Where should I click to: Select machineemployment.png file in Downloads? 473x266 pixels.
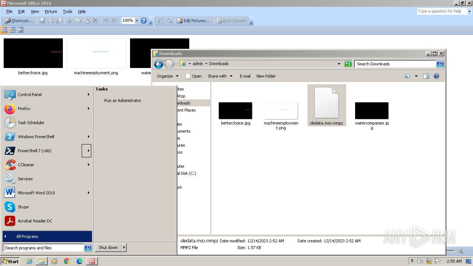coord(281,116)
